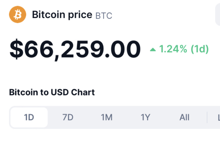Click the green upward triangle indicator
220x142 pixels.
coord(153,49)
